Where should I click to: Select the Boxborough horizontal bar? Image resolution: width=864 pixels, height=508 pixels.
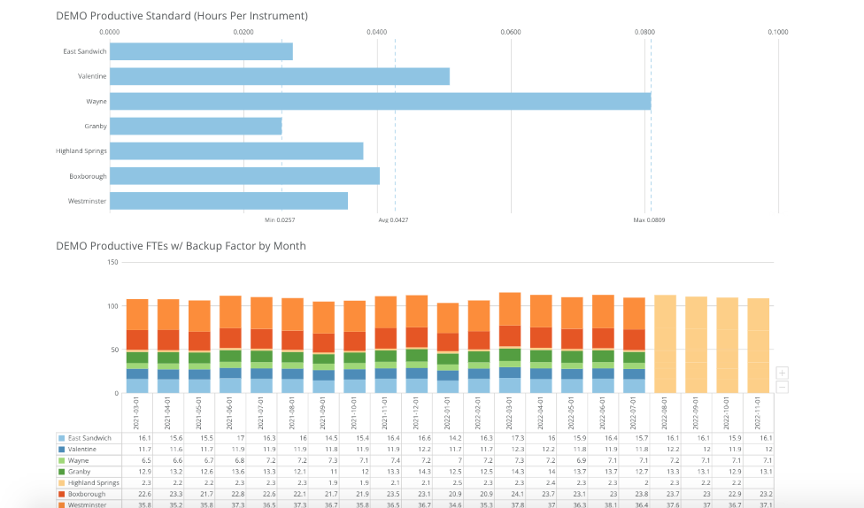pyautogui.click(x=244, y=176)
